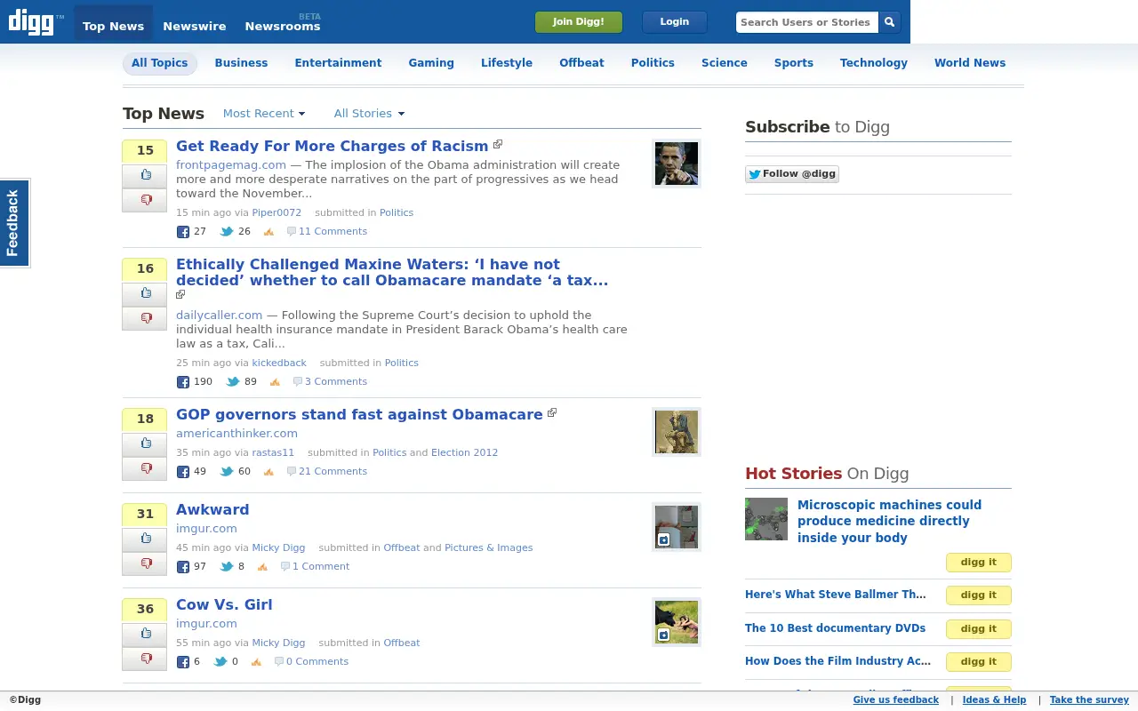
Task: Thumbs down the Maxine Waters story
Action: click(145, 319)
